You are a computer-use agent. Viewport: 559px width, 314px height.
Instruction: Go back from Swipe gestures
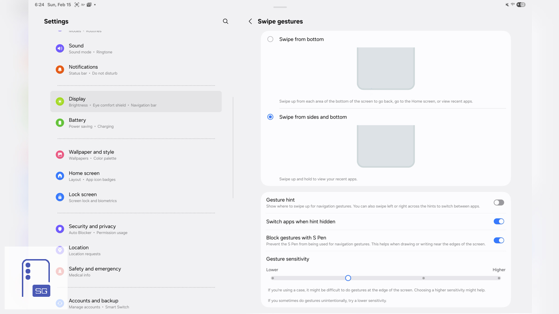(250, 21)
